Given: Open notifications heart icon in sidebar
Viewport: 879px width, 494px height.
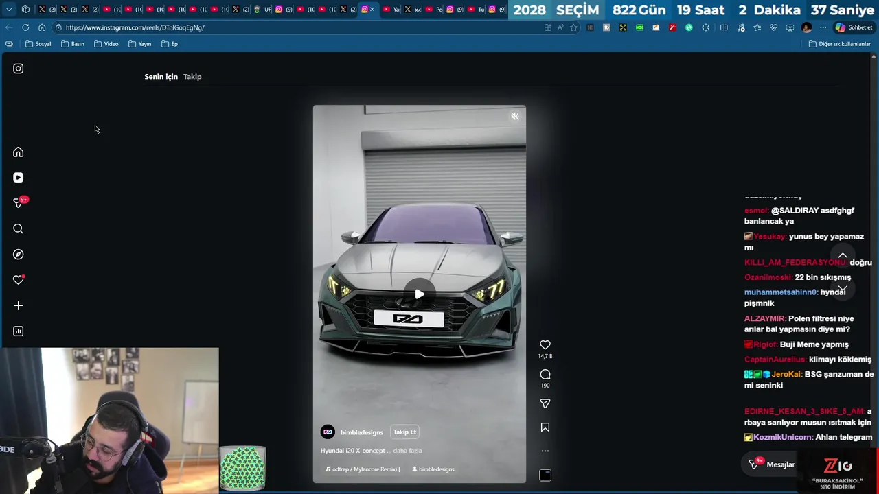Looking at the screenshot, I should pos(19,280).
